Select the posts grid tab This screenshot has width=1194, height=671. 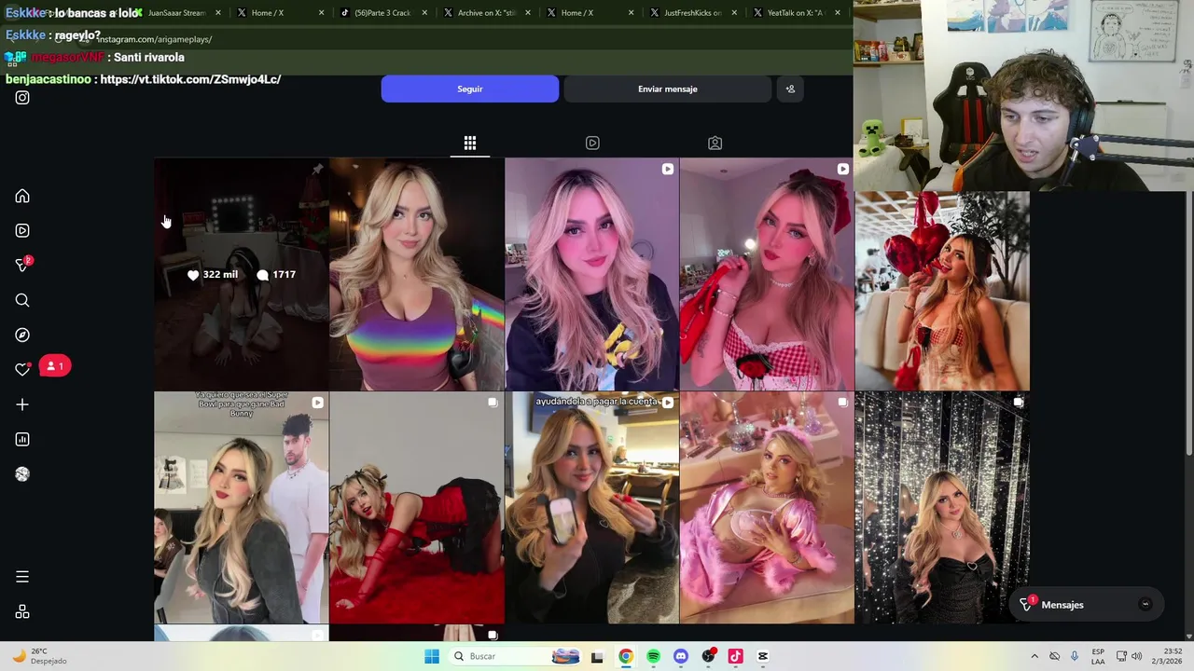click(x=470, y=143)
